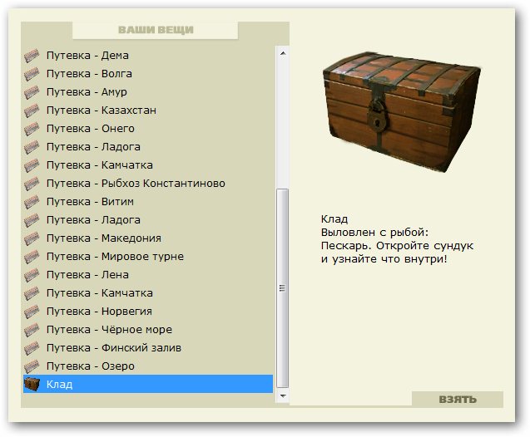Select 'Путевка - Рыбхоз Константиново' item text

[x=136, y=184]
